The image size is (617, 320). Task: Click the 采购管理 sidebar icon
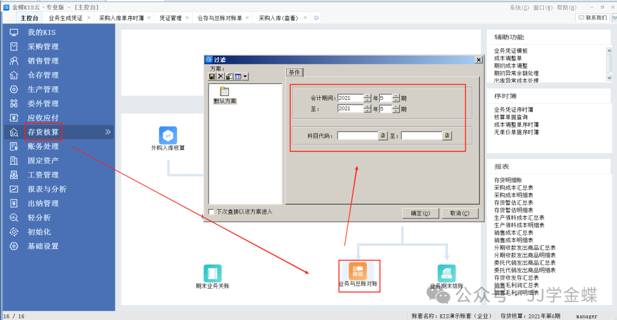pyautogui.click(x=14, y=46)
